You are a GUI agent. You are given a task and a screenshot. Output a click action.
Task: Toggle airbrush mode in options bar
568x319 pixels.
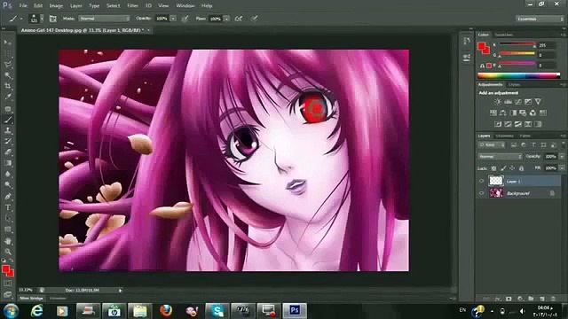(x=239, y=19)
